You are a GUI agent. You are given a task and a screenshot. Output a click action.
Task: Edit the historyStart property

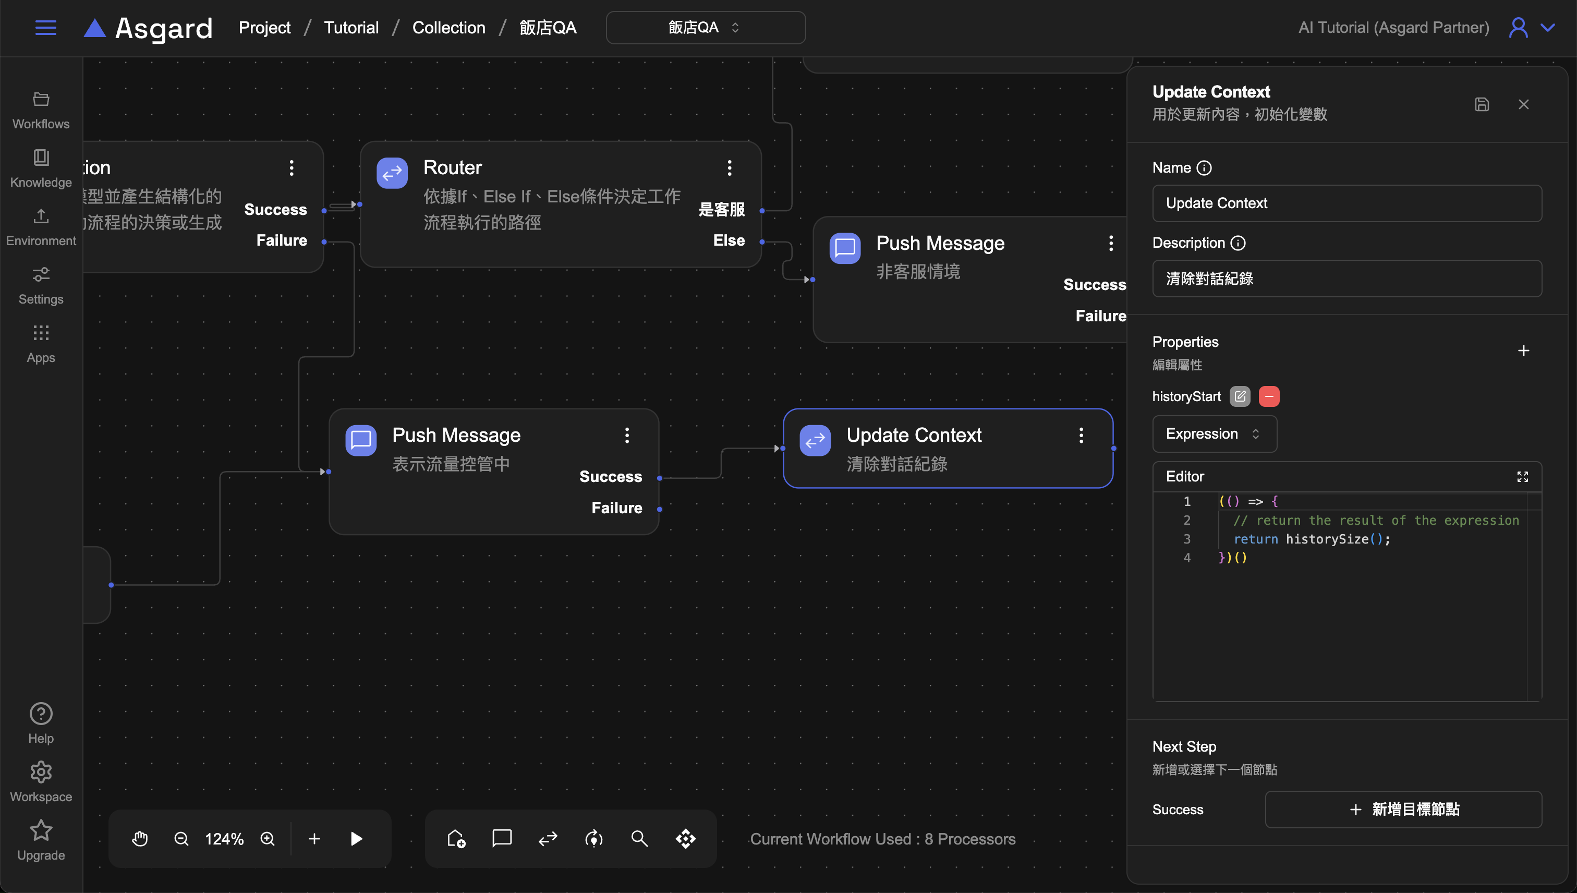point(1240,396)
